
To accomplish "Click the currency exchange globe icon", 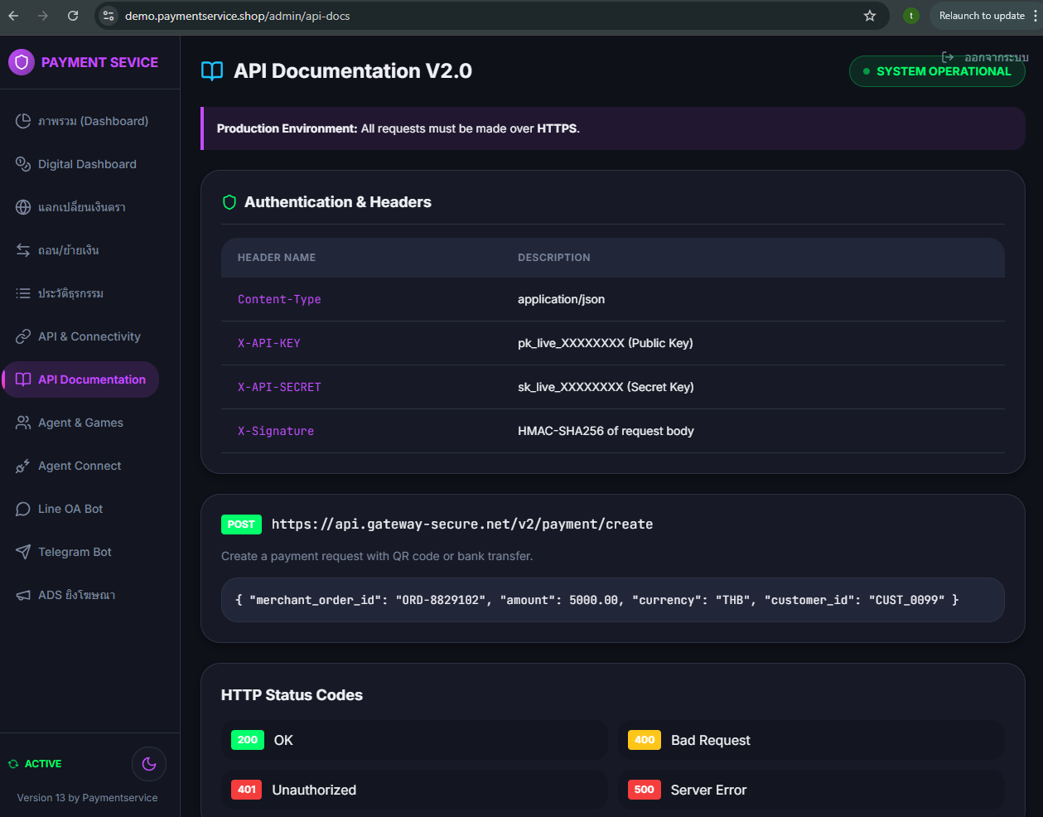I will pyautogui.click(x=23, y=207).
